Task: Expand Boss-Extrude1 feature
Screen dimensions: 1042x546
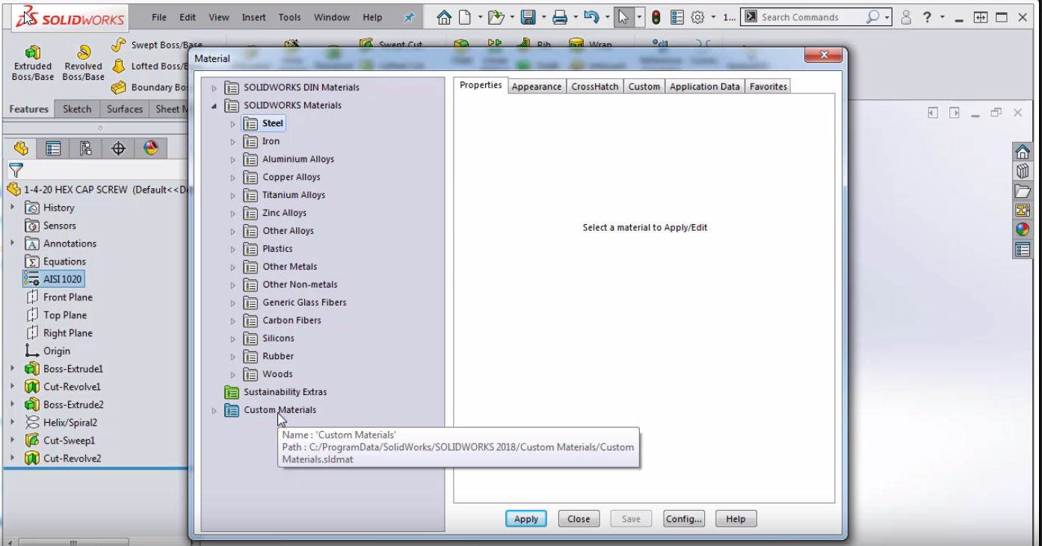Action: point(12,368)
